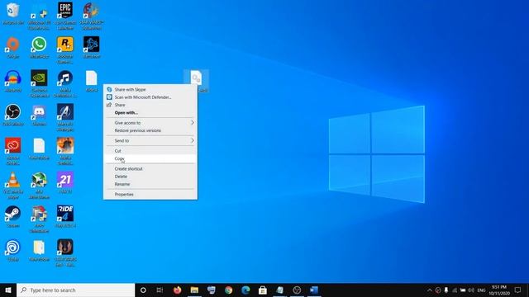Select Restore previous versions
This screenshot has height=297, width=529.
[138, 130]
